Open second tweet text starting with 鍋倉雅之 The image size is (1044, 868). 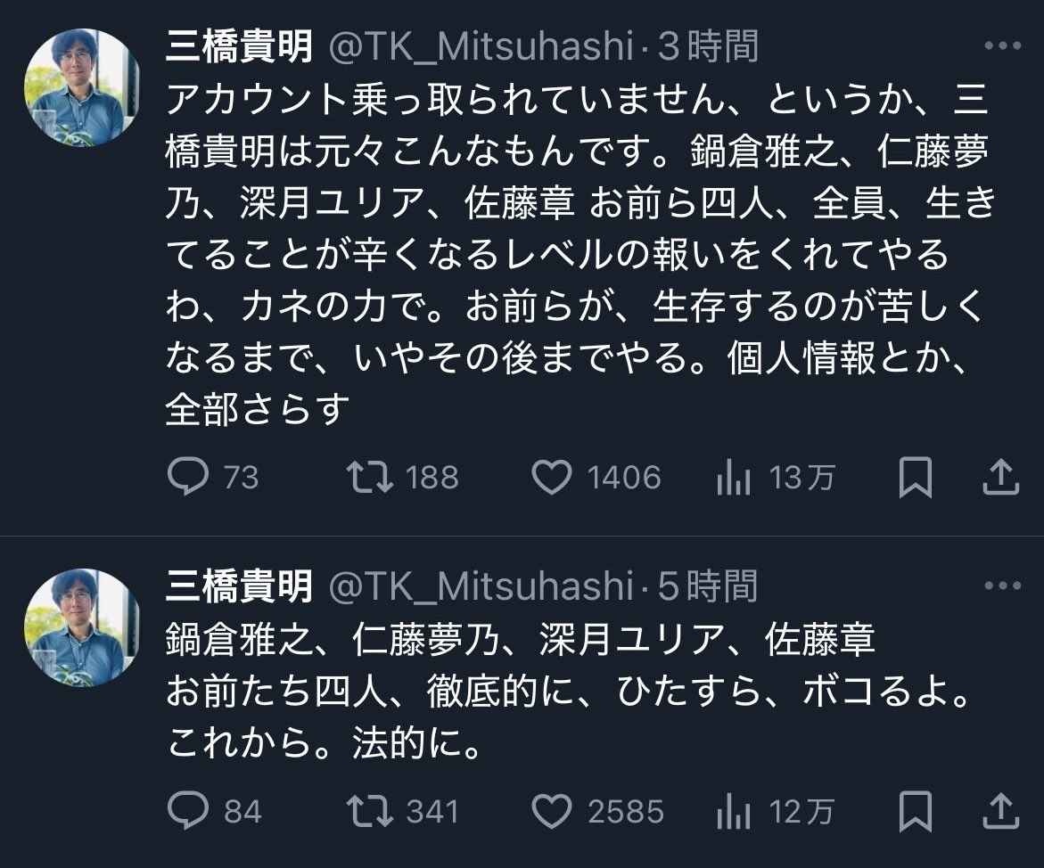[520, 640]
